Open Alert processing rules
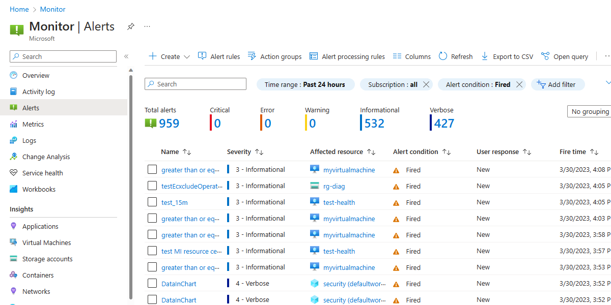 pyautogui.click(x=347, y=56)
